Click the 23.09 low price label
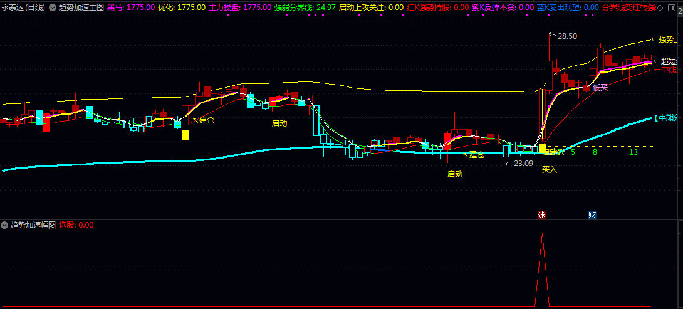 523,164
